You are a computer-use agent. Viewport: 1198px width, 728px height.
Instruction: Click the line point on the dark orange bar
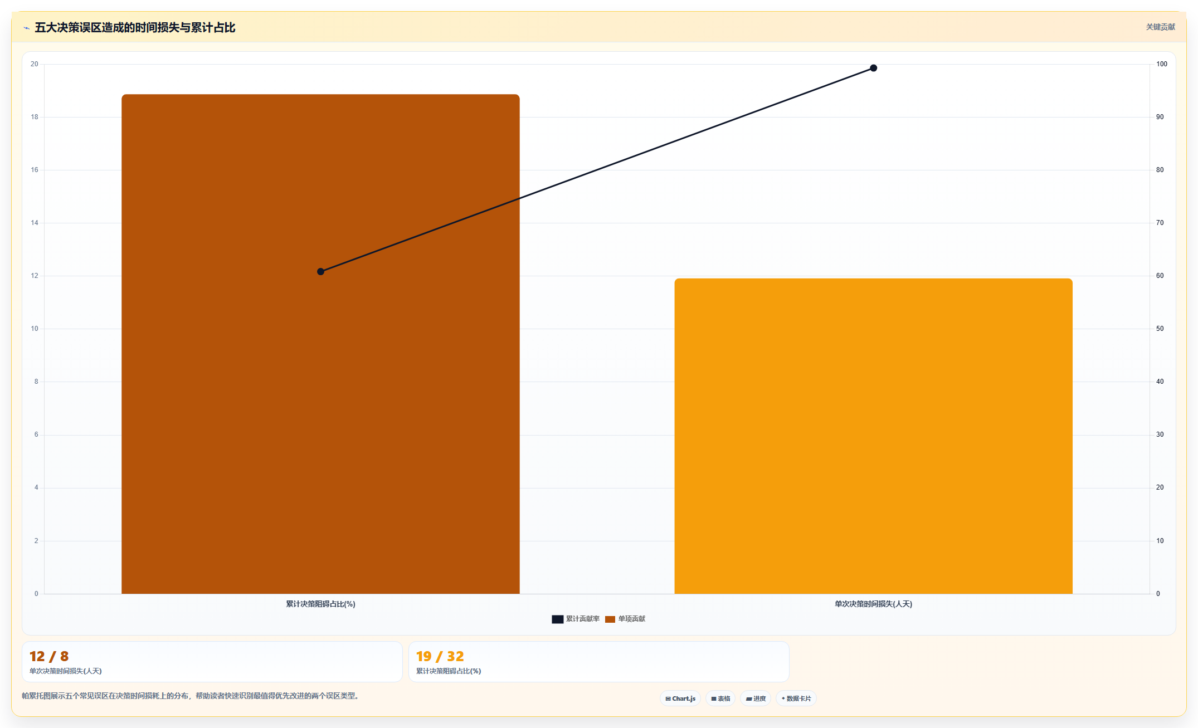(320, 272)
